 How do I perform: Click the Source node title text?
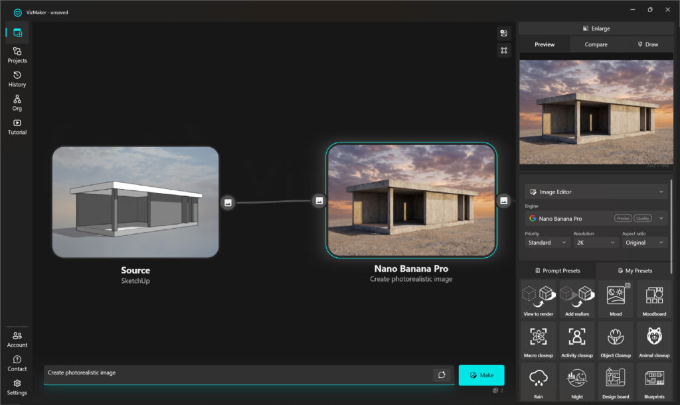pyautogui.click(x=135, y=270)
